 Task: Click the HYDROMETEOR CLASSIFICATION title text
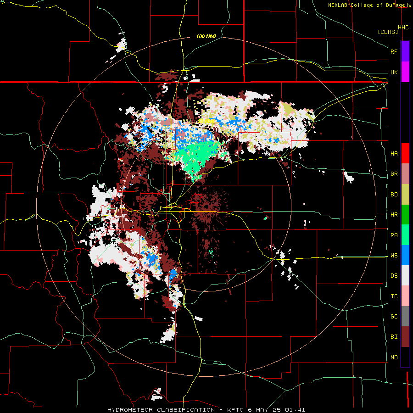(161, 410)
